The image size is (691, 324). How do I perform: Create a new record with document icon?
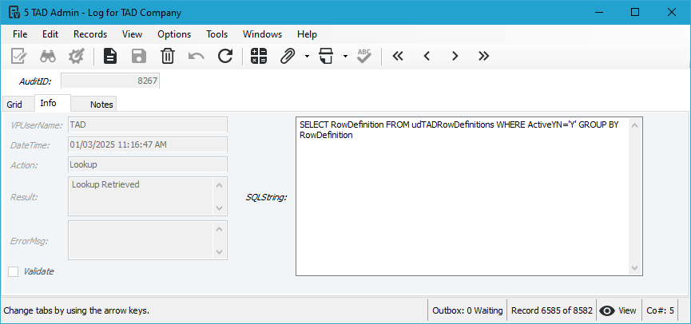point(109,57)
